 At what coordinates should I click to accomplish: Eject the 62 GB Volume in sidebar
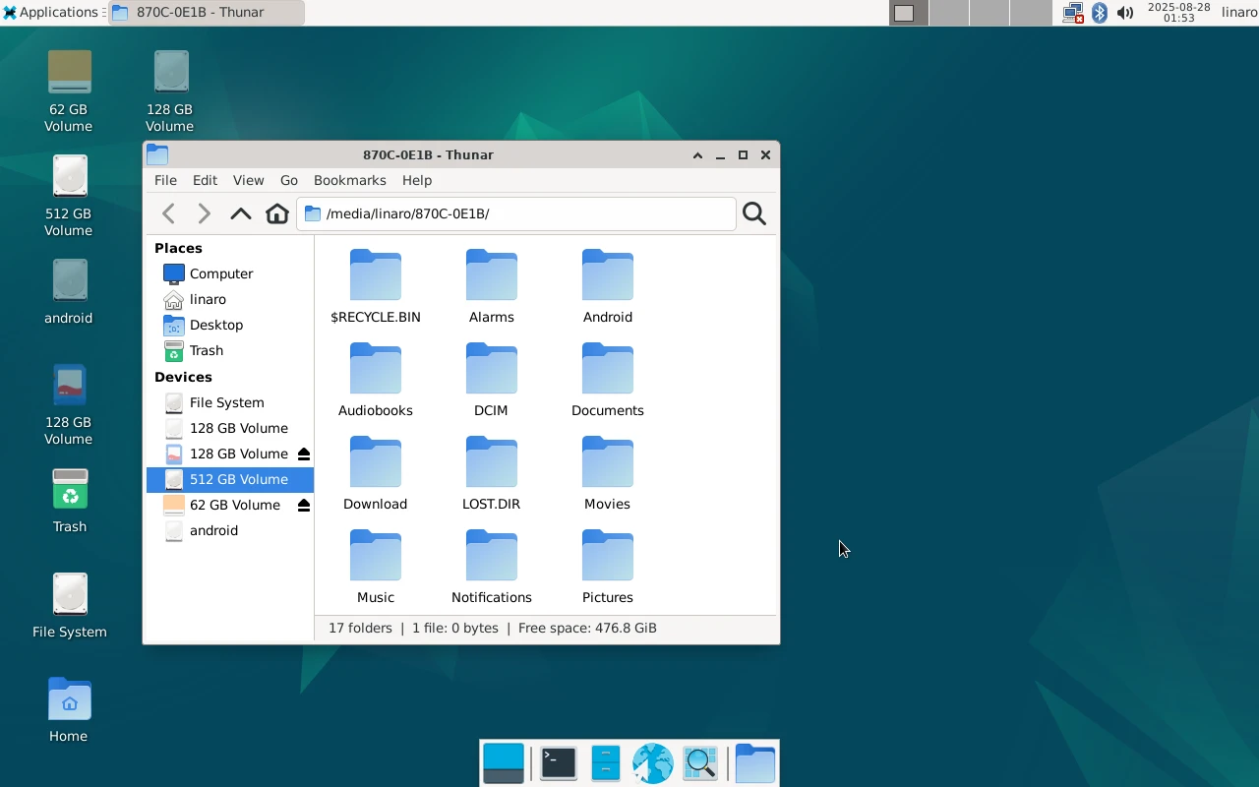point(304,505)
